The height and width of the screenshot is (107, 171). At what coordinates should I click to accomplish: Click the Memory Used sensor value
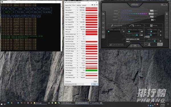coord(82,29)
